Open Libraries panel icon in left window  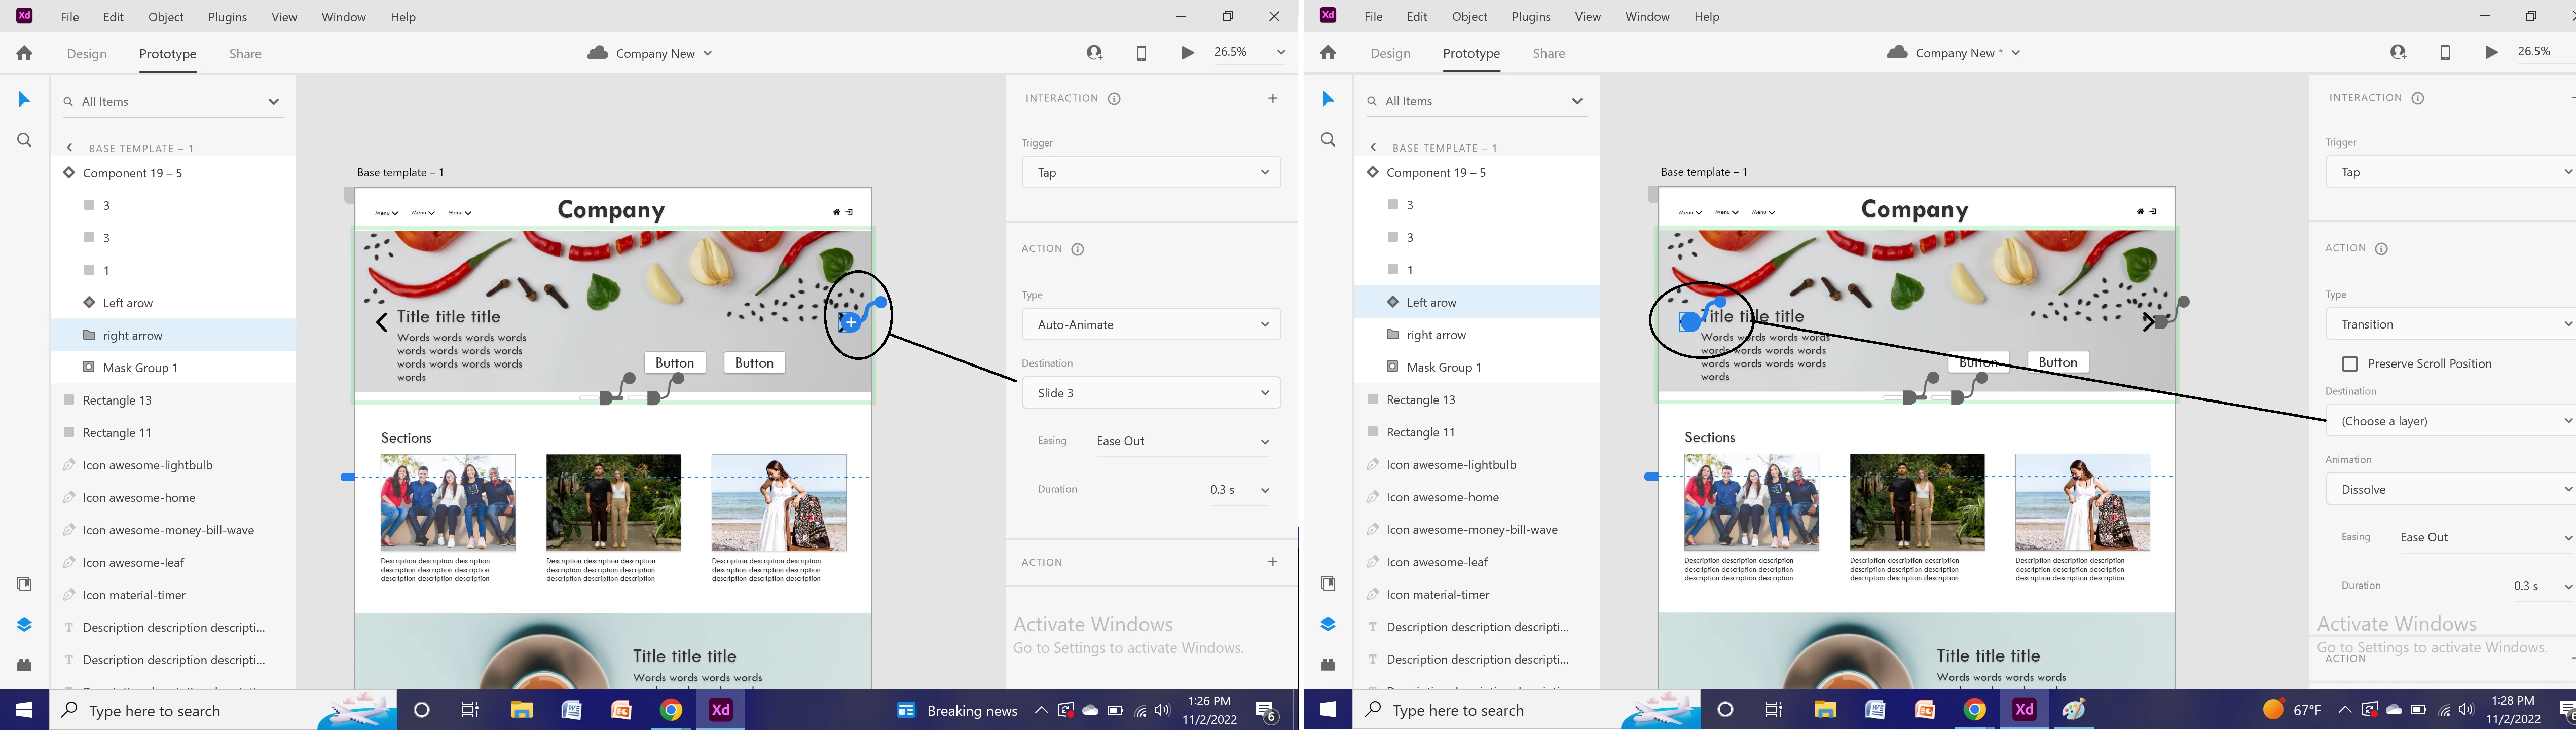24,584
